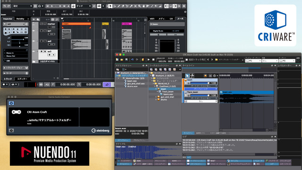Pick the Zoom magnifier tool in Nuendo toolbar
302x170 pixels.
(x=140, y=6)
